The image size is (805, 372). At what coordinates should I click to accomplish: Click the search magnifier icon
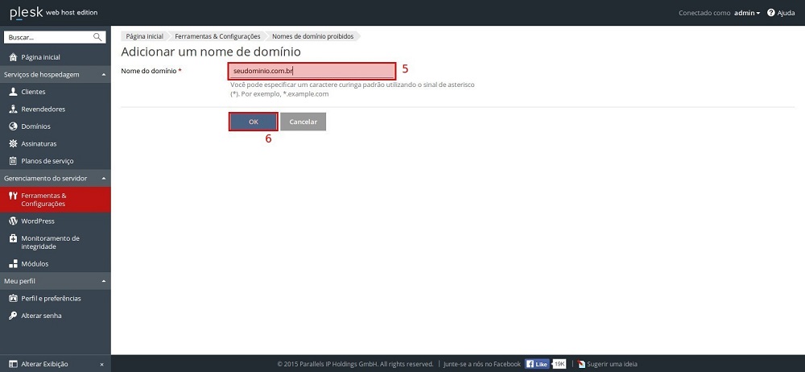(97, 37)
